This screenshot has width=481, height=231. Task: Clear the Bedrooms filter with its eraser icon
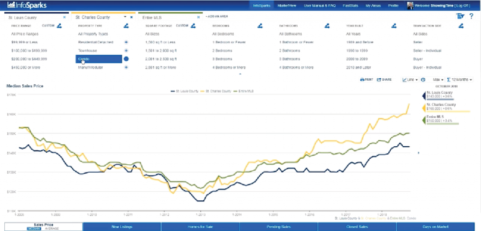(260, 26)
